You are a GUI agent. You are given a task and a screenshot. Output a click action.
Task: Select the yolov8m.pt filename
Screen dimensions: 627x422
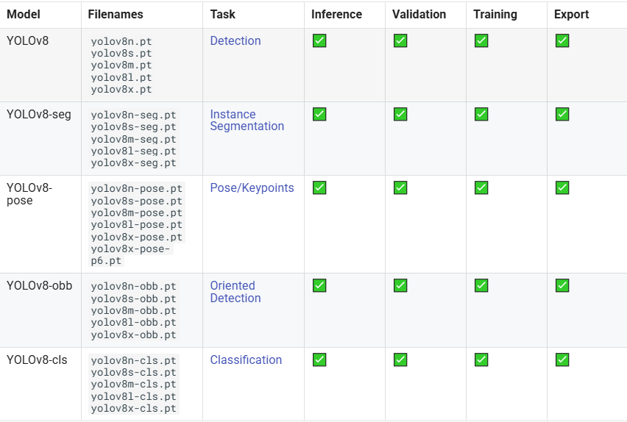point(121,65)
